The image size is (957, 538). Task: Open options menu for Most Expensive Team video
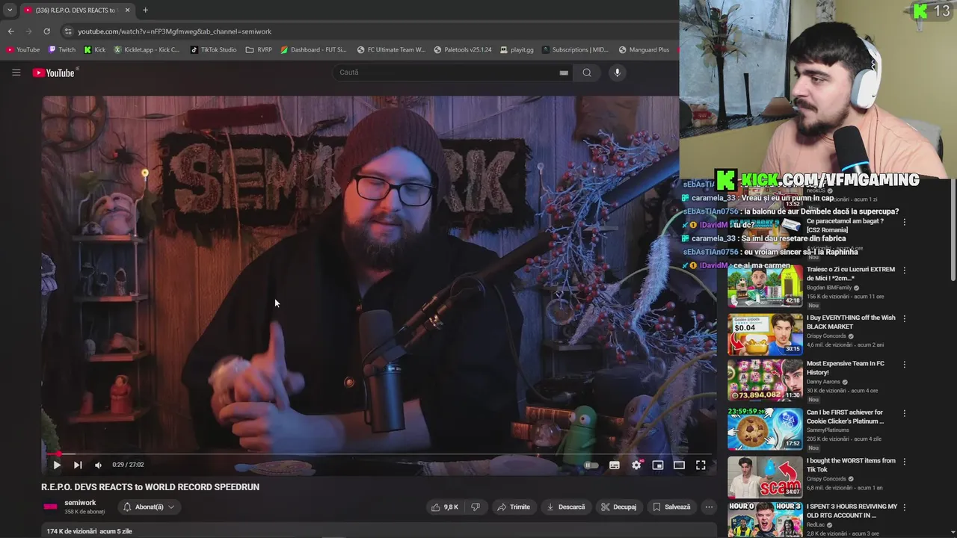tap(904, 365)
